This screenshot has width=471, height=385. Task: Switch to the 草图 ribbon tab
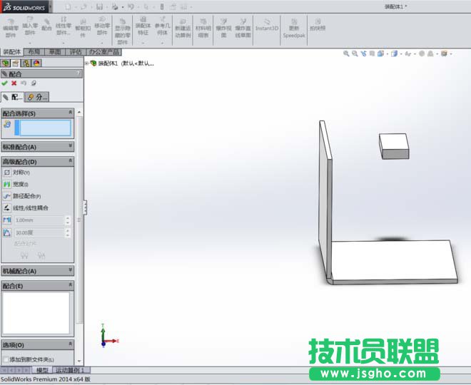click(55, 52)
